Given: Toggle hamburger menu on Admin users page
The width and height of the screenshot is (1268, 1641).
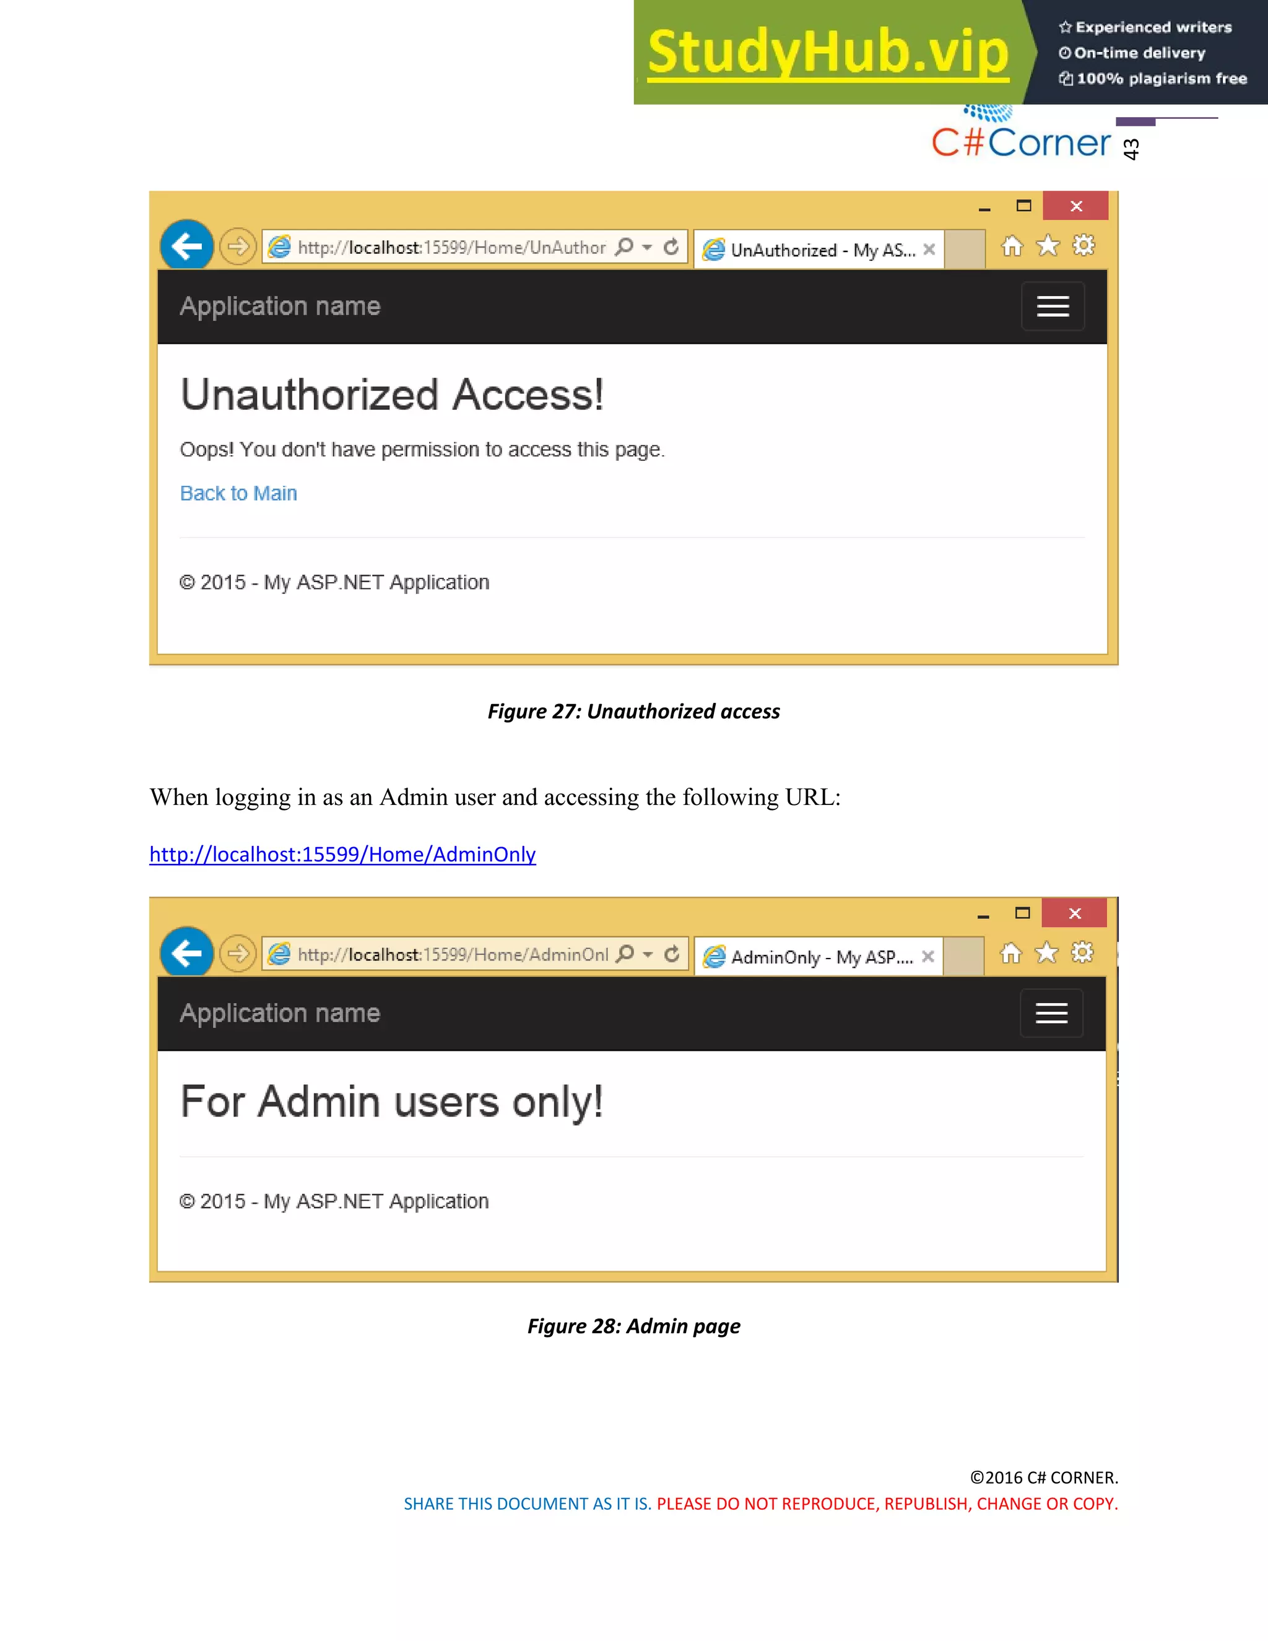Looking at the screenshot, I should click(1052, 1013).
